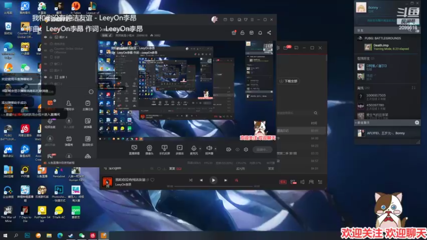Click the Windows Start button

click(5, 235)
